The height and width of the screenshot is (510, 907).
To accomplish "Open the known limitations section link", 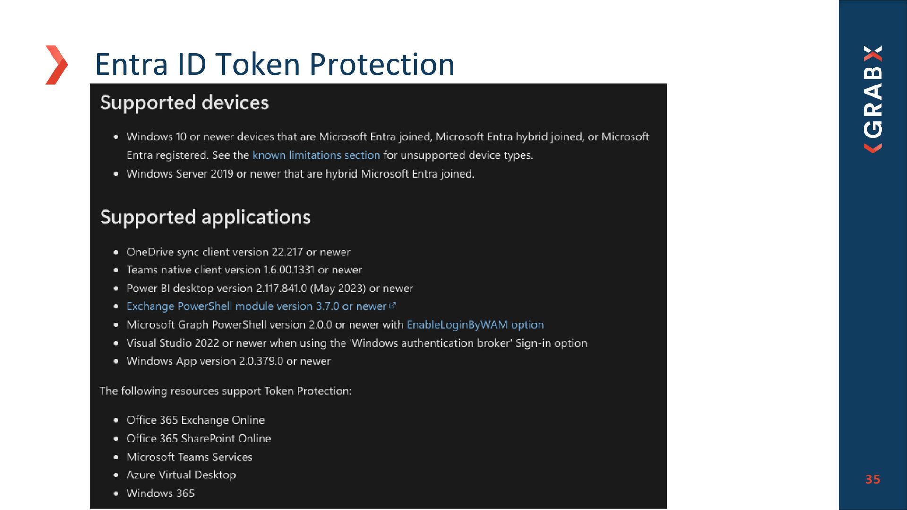I will [x=316, y=155].
